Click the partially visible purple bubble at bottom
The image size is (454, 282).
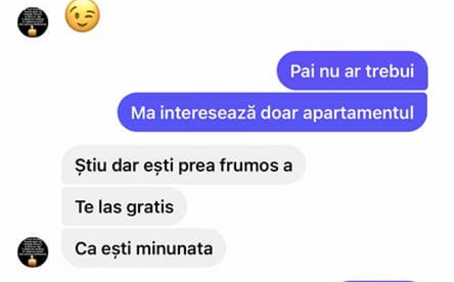pyautogui.click(x=379, y=281)
